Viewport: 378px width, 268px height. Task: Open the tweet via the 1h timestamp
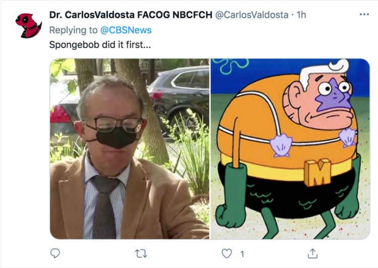pyautogui.click(x=301, y=15)
